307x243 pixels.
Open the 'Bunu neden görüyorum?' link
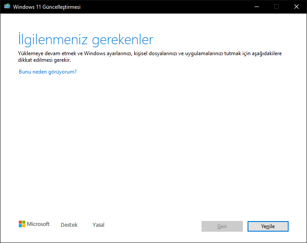tap(48, 72)
